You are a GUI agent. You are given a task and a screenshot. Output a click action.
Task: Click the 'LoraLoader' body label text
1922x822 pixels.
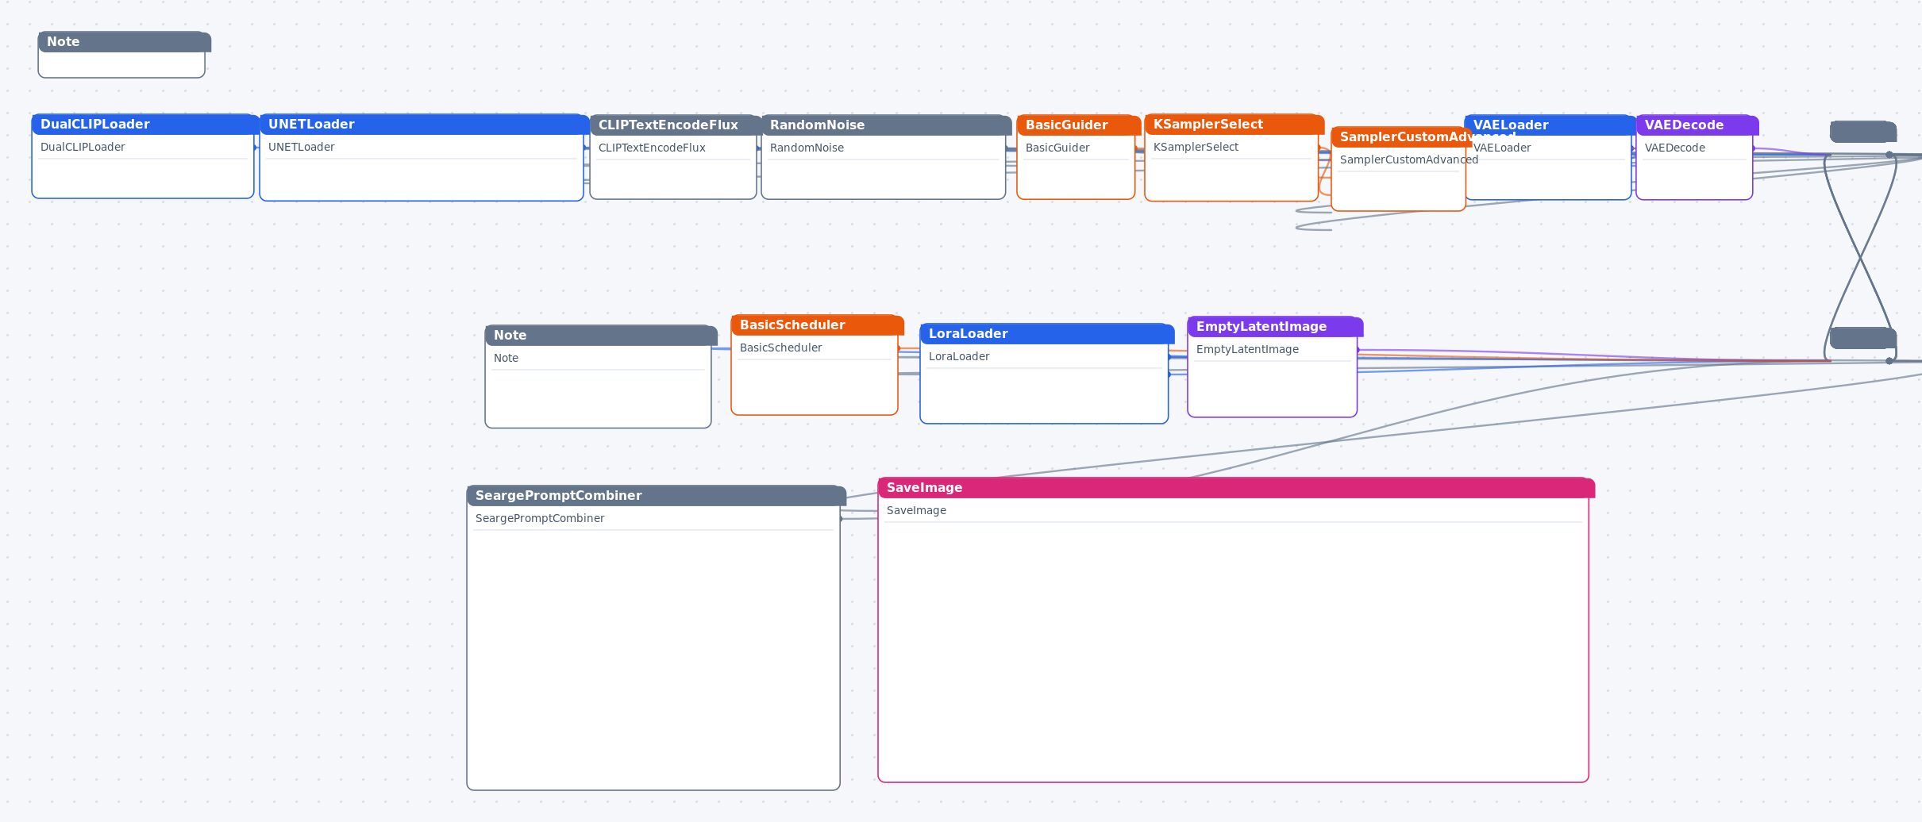pos(959,356)
